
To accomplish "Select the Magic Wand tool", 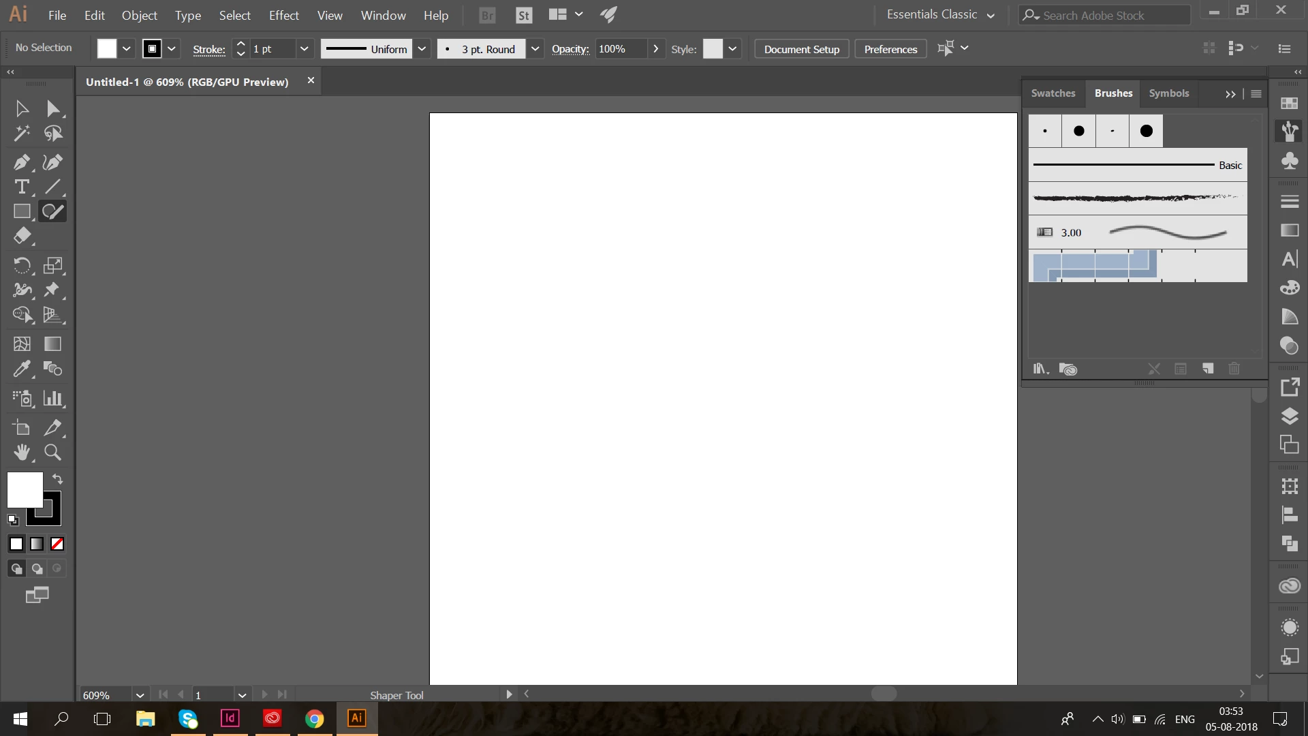I will [21, 133].
